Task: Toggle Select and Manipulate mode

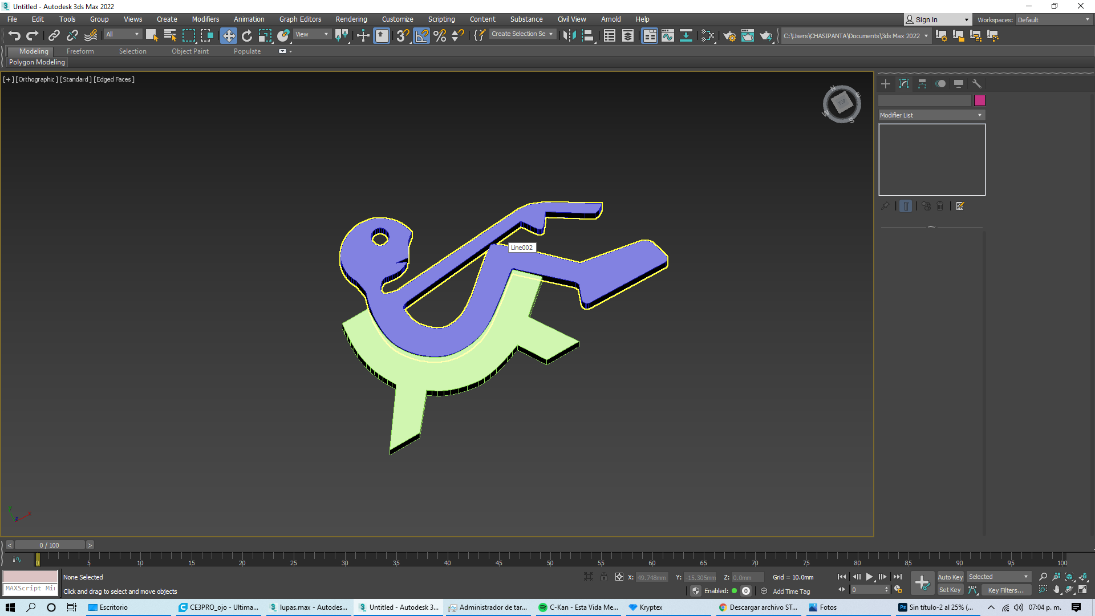Action: pyautogui.click(x=363, y=36)
